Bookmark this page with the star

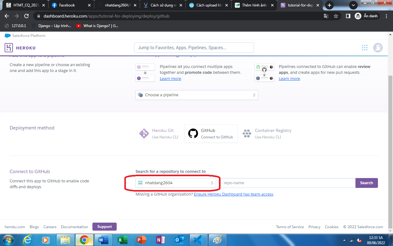336,16
